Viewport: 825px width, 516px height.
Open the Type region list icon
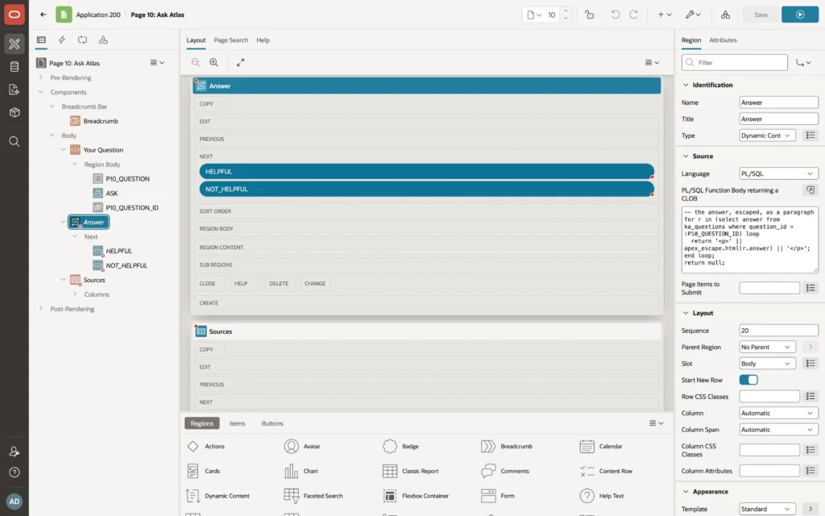click(x=810, y=135)
